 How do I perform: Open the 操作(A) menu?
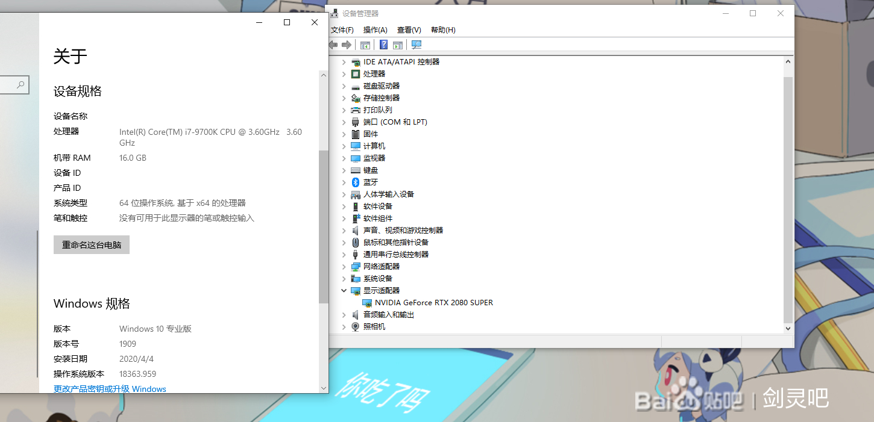(376, 30)
